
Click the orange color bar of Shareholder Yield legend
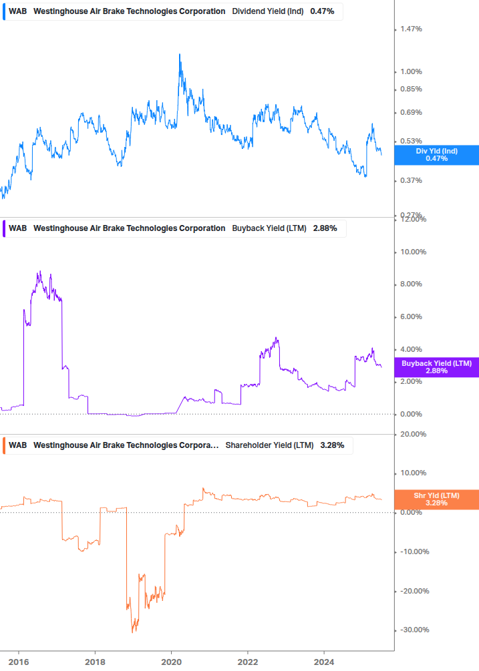pos(4,445)
